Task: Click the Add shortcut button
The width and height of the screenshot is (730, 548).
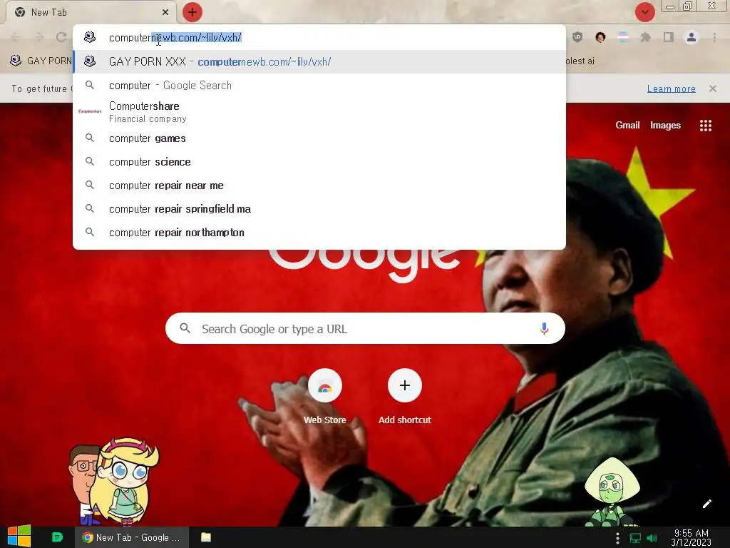Action: (x=405, y=396)
